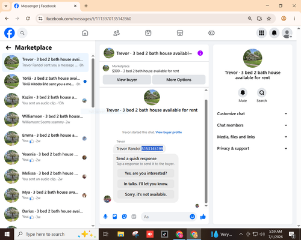This screenshot has height=240, width=301.
Task: Click the listing thumbnail in the right panel
Action: pos(252,58)
